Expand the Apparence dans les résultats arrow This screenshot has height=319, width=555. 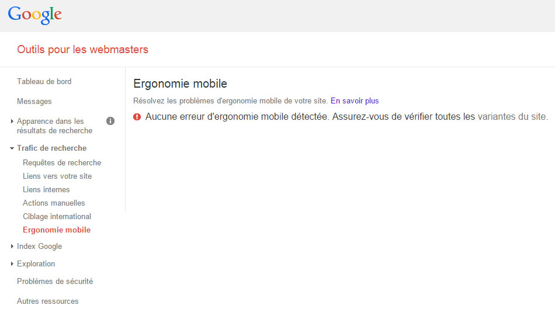click(12, 121)
